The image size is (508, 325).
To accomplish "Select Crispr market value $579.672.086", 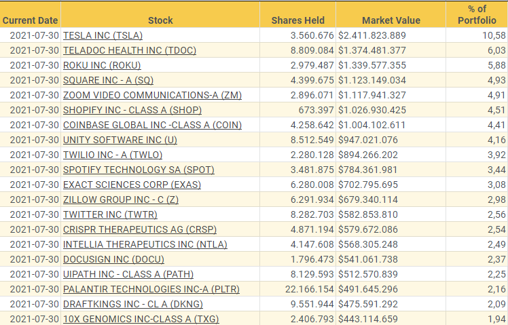I will point(367,229).
